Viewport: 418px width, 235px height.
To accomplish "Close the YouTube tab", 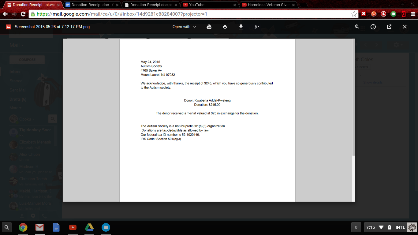I will click(235, 5).
